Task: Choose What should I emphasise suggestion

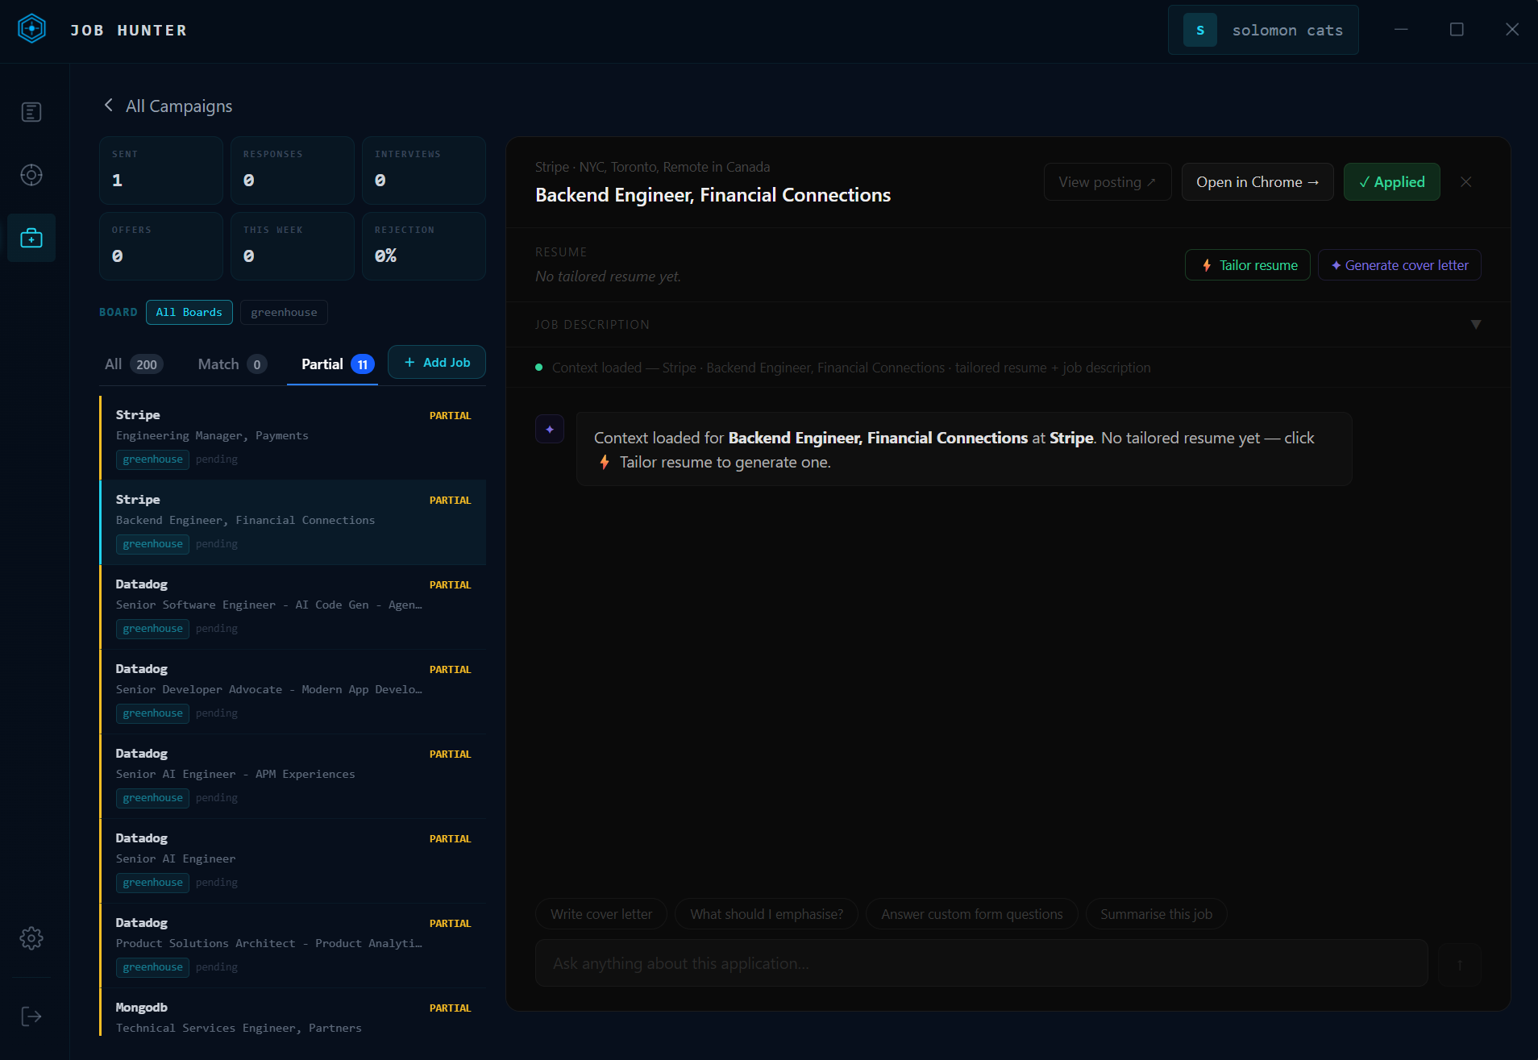Action: pos(767,914)
